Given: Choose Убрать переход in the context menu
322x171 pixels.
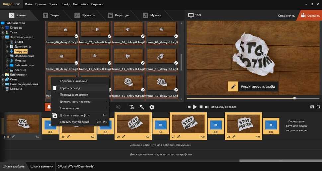Looking at the screenshot, I should (70, 88).
